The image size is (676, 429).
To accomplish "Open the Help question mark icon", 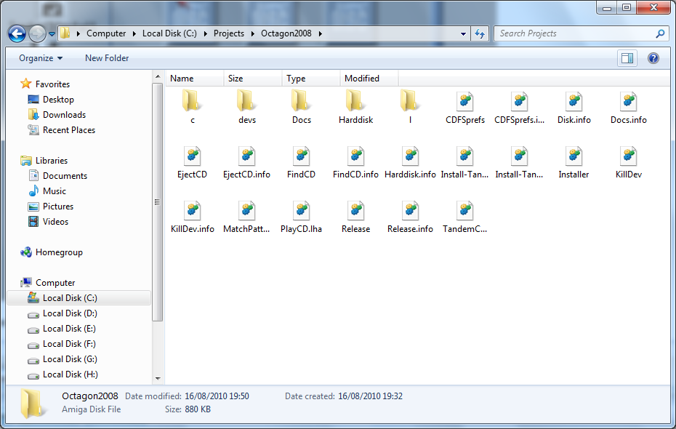I will (653, 58).
